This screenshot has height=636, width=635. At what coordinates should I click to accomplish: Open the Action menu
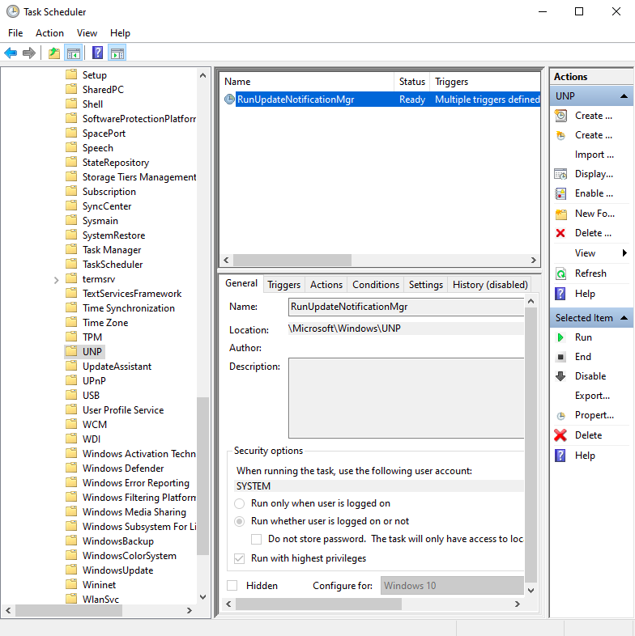[49, 33]
